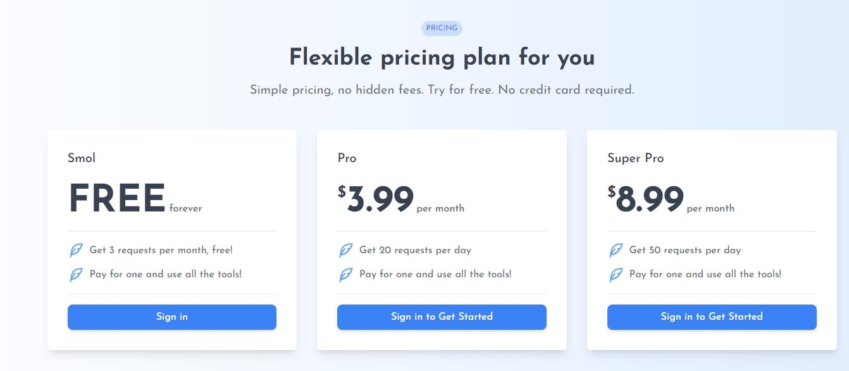Click the Super Pro plan title

pyautogui.click(x=636, y=158)
